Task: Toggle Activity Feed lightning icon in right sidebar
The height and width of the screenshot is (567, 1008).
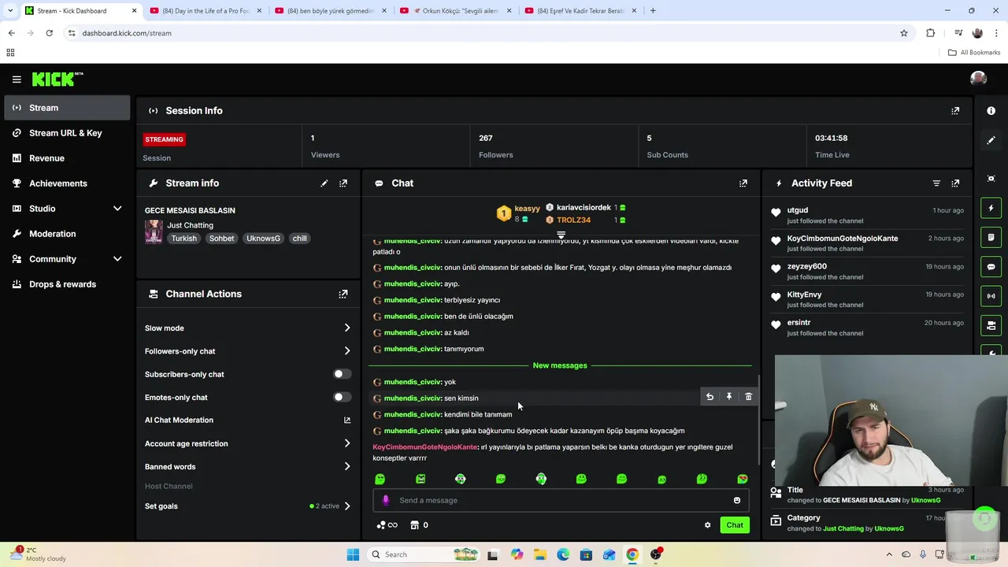Action: (991, 208)
